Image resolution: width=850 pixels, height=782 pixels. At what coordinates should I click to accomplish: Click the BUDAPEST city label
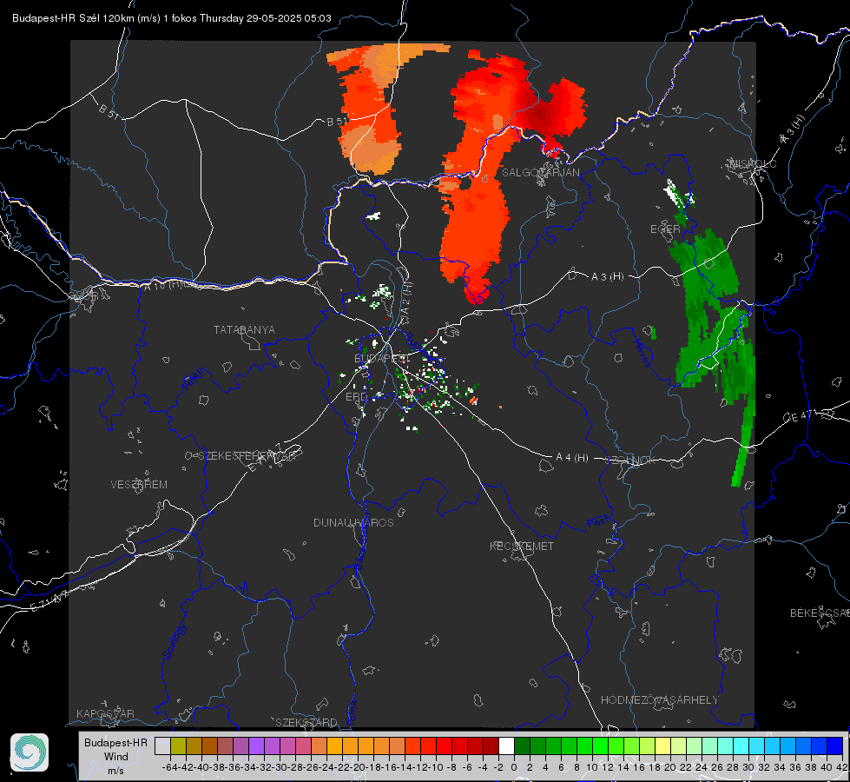pos(382,359)
